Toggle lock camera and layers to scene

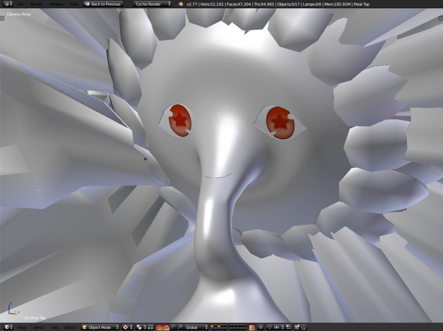tap(252, 328)
